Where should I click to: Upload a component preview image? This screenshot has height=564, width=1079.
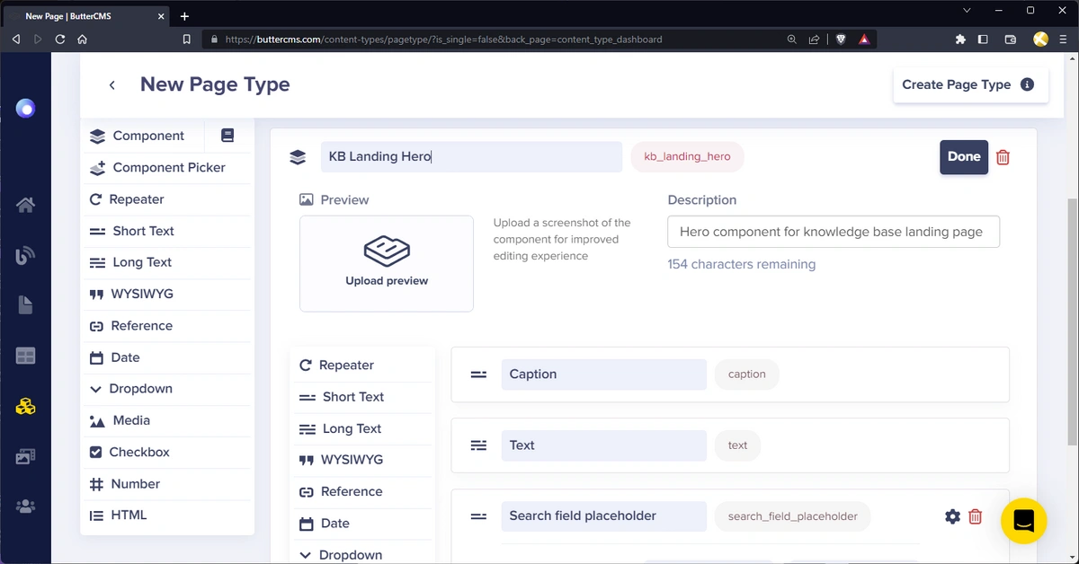[x=387, y=263]
